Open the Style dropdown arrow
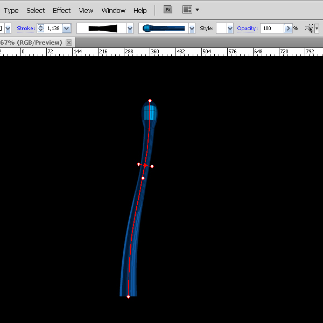Viewport: 323px width, 323px height. coord(230,29)
